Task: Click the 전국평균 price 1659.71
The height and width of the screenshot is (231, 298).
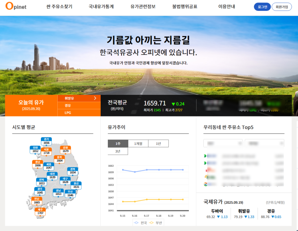Action: click(154, 103)
